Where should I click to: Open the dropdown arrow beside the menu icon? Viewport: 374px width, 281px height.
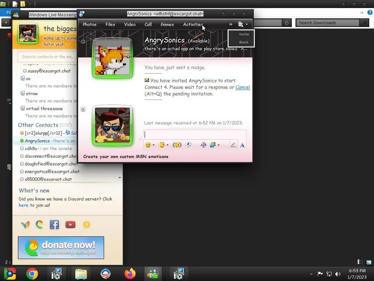pos(247,25)
